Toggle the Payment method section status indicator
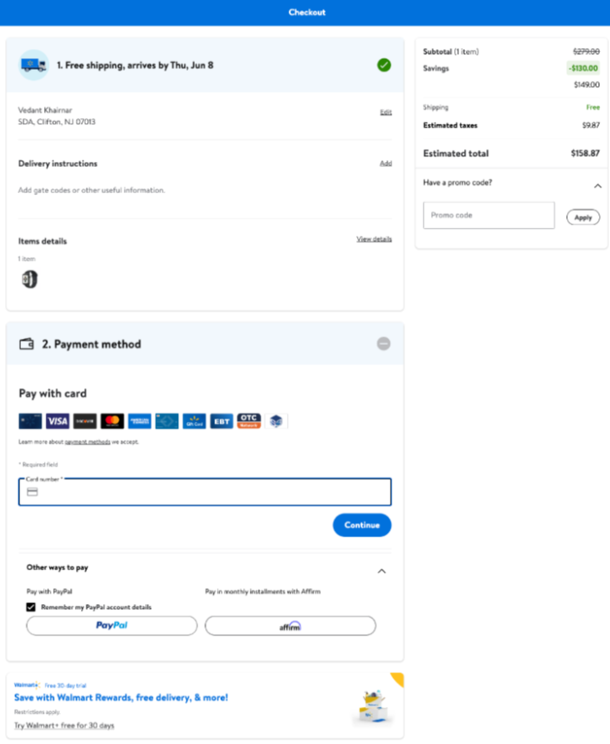This screenshot has height=744, width=610. pyautogui.click(x=384, y=343)
